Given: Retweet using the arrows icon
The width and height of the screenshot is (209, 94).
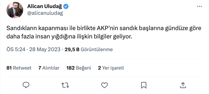Looking at the screenshot, I should click(x=65, y=85).
